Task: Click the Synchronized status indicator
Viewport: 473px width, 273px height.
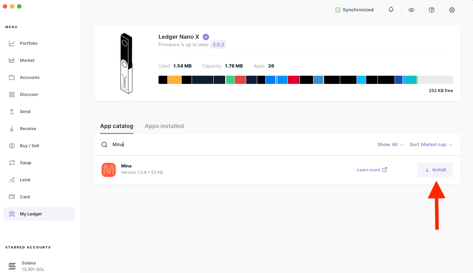Action: point(354,10)
